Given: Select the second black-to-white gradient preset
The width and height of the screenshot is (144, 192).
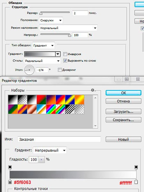Looking at the screenshot, I should click(x=32, y=100).
